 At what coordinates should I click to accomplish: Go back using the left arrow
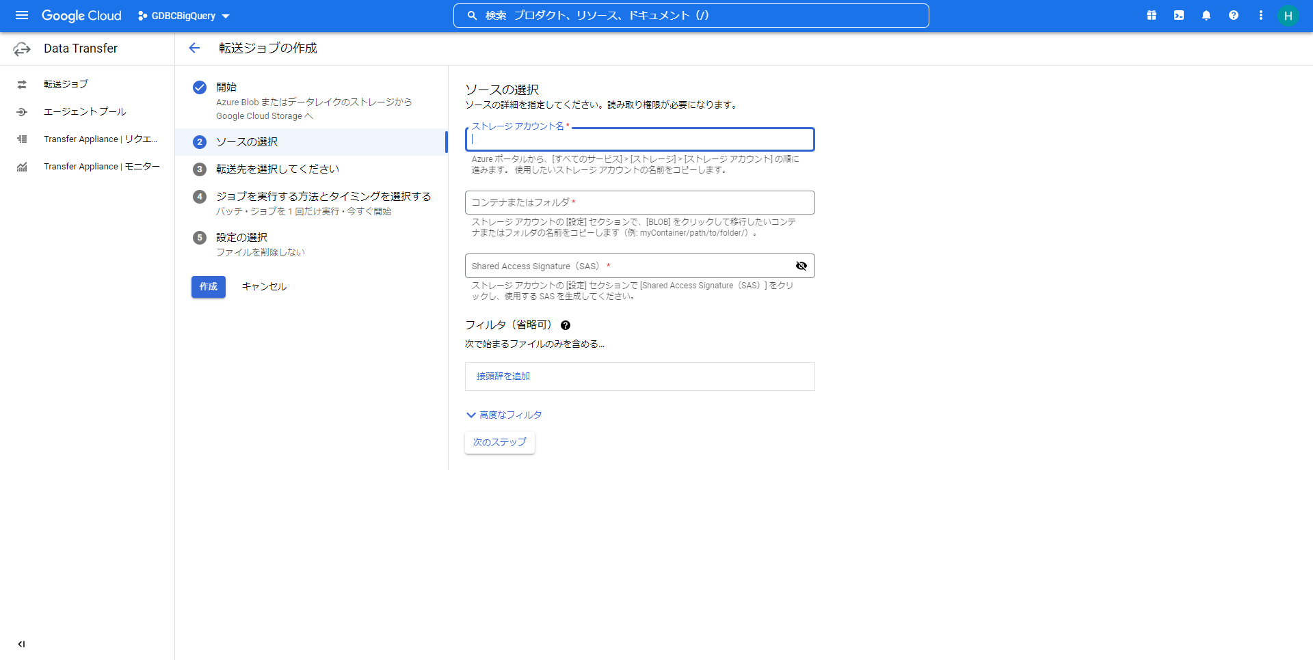pos(194,48)
